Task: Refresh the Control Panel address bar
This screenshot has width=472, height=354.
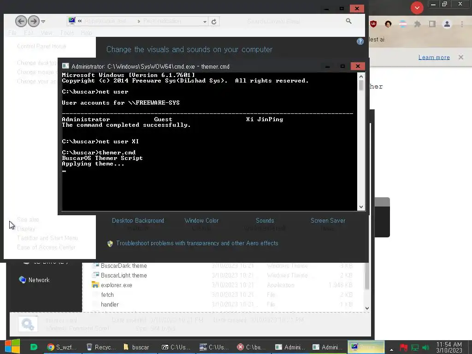Action: [214, 22]
